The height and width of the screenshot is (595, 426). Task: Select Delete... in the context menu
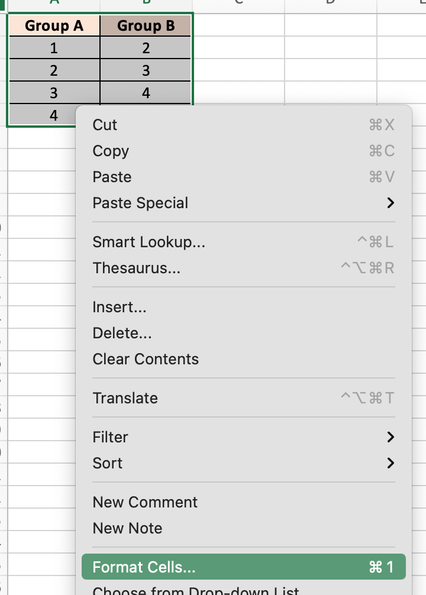(x=122, y=333)
